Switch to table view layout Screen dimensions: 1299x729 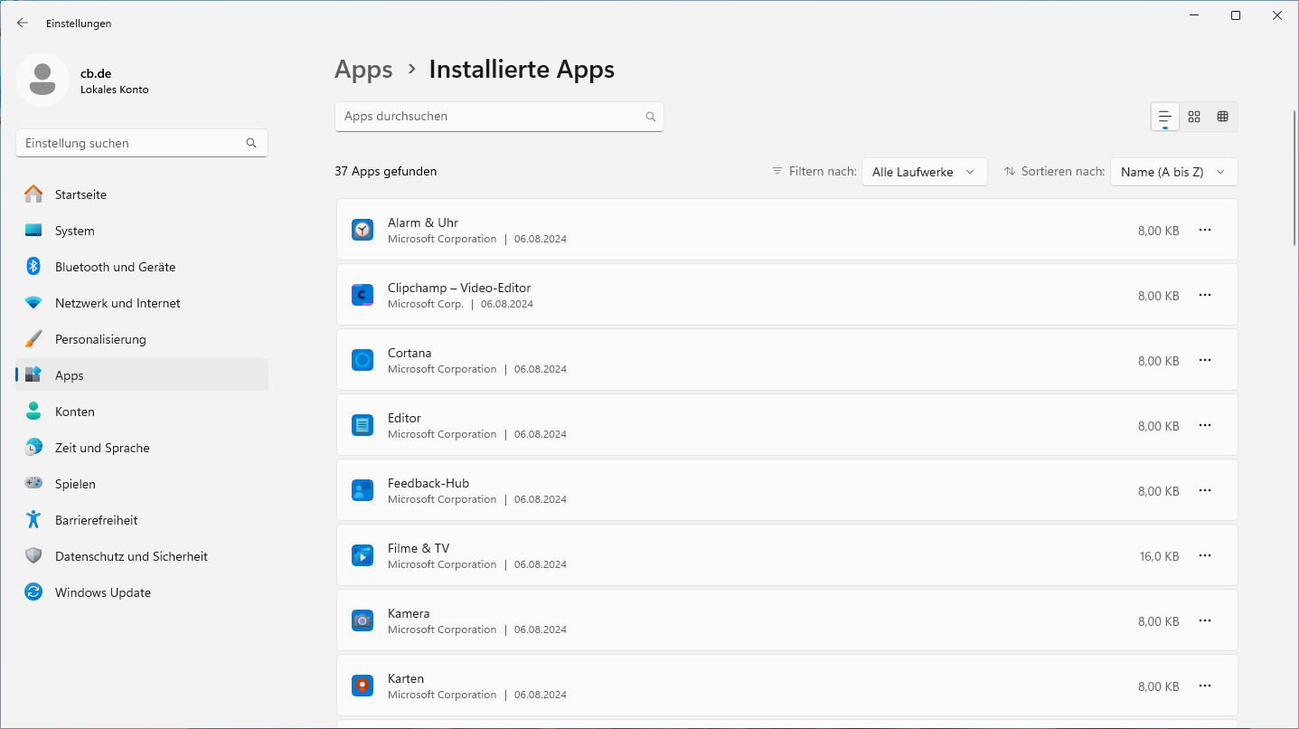(x=1223, y=117)
